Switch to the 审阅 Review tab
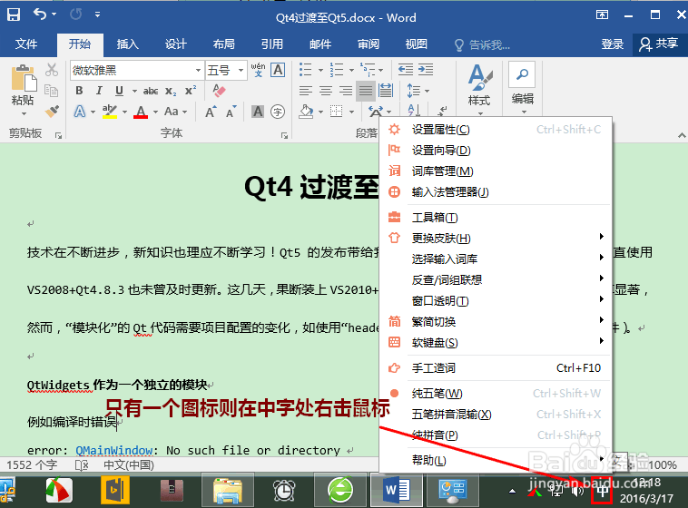 tap(369, 44)
